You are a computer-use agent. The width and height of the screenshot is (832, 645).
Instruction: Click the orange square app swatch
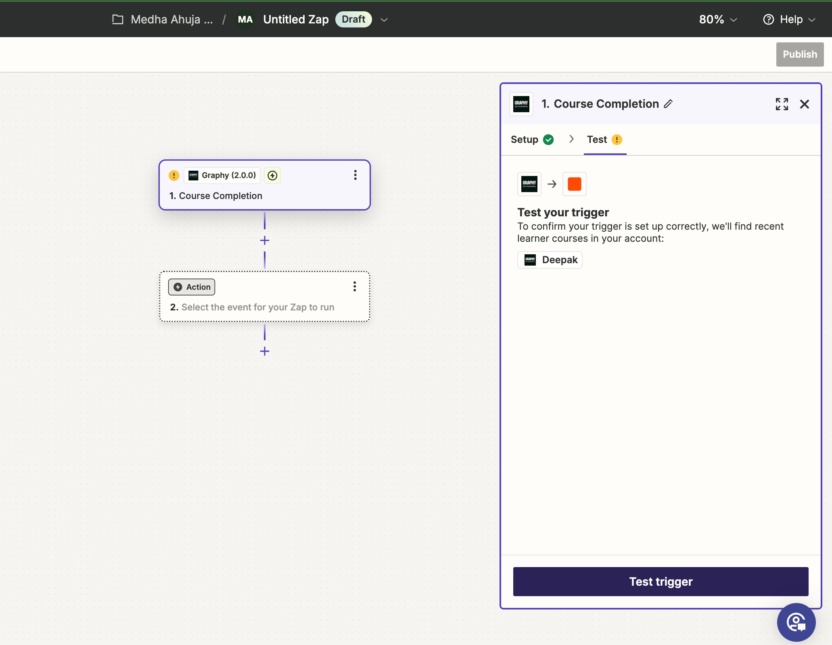[x=574, y=184]
